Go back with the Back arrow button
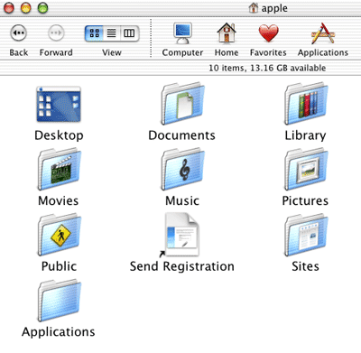Screen dimensions: 361x353 point(19,33)
